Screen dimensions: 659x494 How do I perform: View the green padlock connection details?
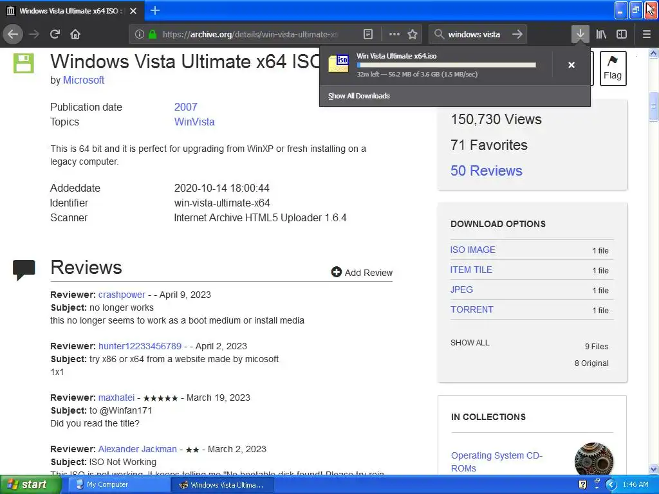pyautogui.click(x=153, y=35)
